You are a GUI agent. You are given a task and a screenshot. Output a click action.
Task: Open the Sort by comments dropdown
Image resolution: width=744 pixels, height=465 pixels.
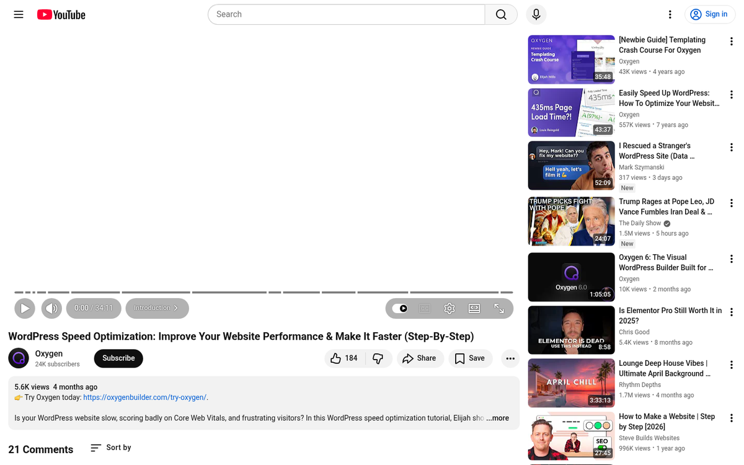(x=111, y=448)
